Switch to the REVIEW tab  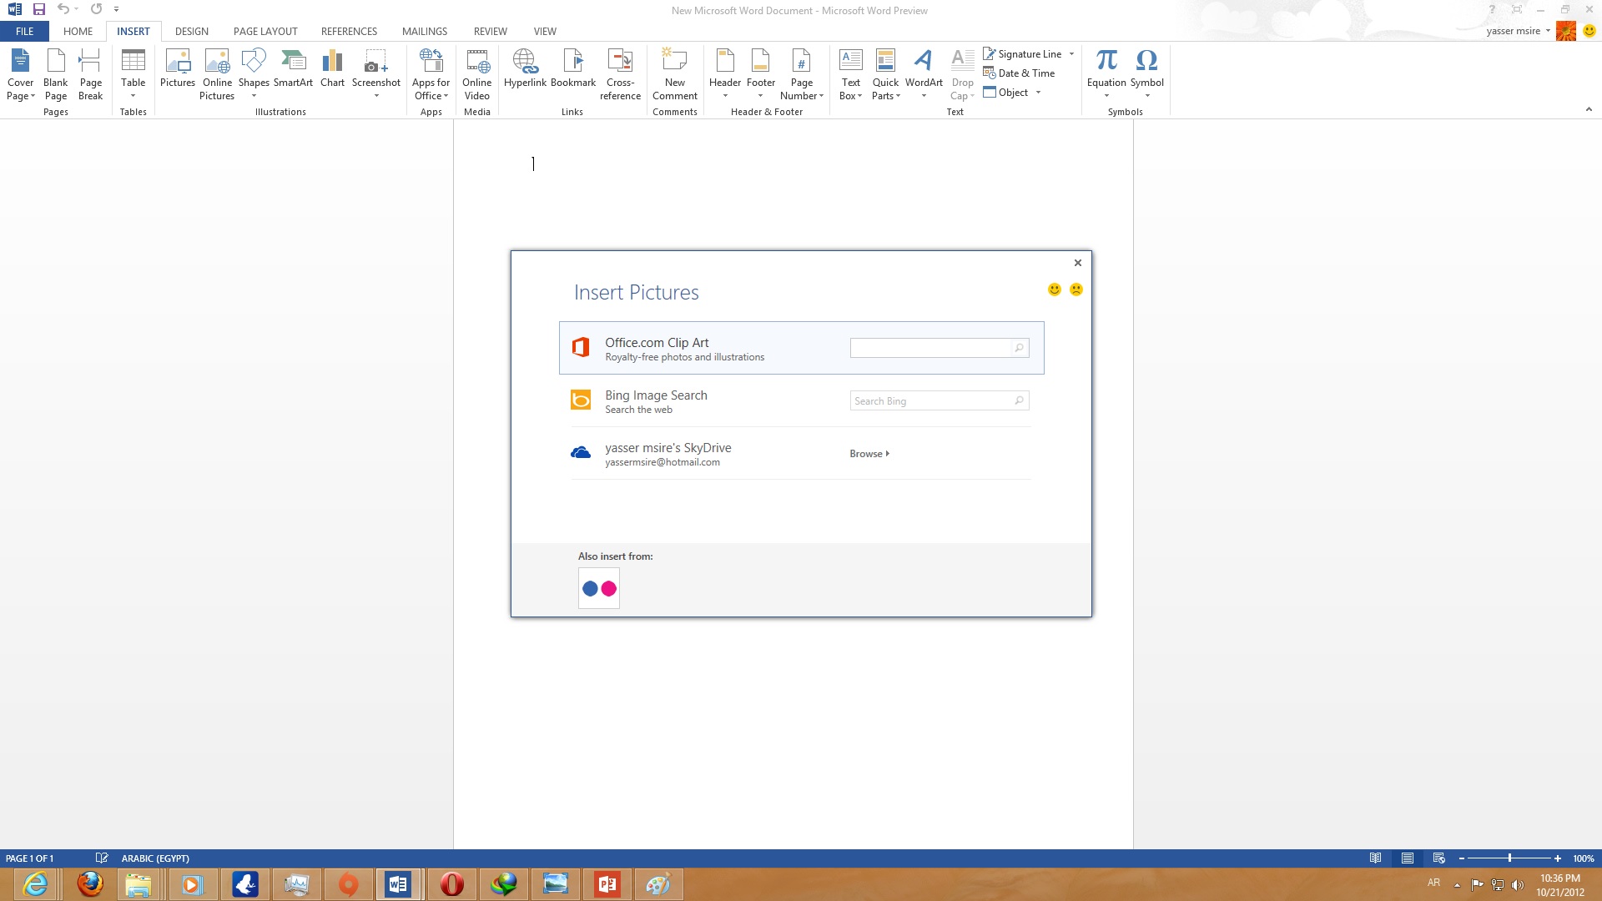(490, 31)
